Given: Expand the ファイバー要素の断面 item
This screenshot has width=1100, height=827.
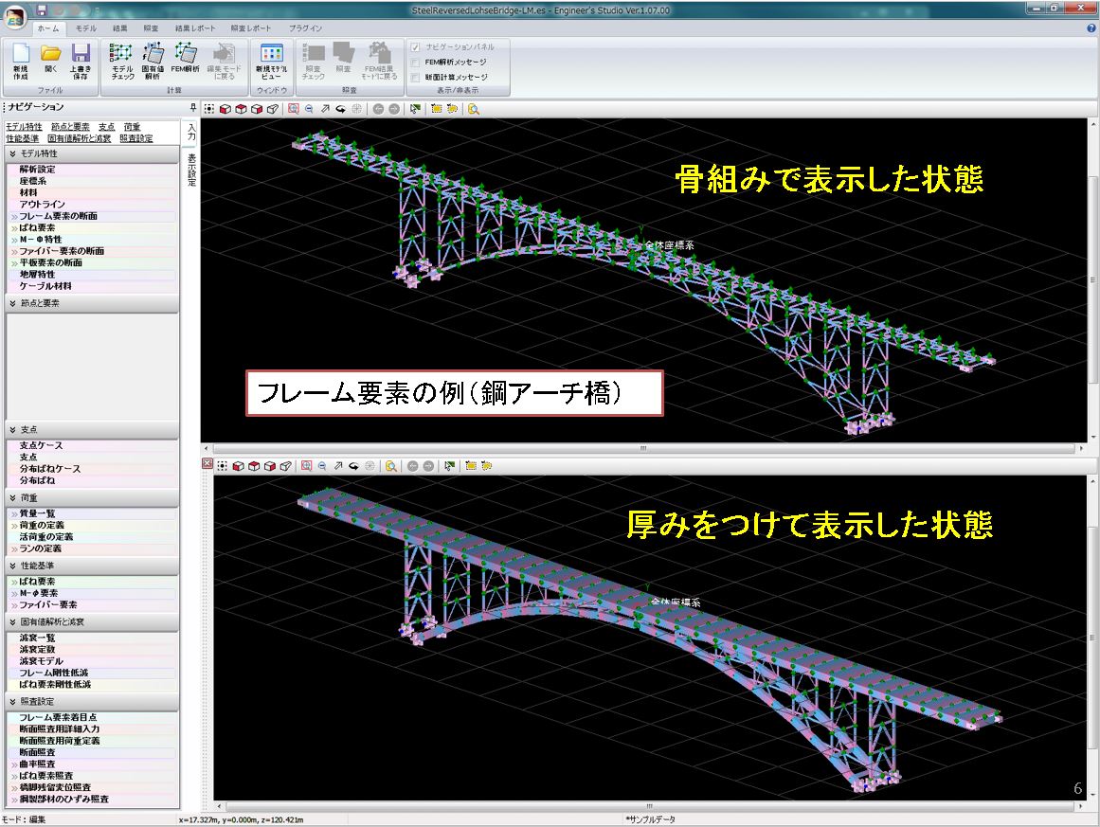Looking at the screenshot, I should pos(14,252).
